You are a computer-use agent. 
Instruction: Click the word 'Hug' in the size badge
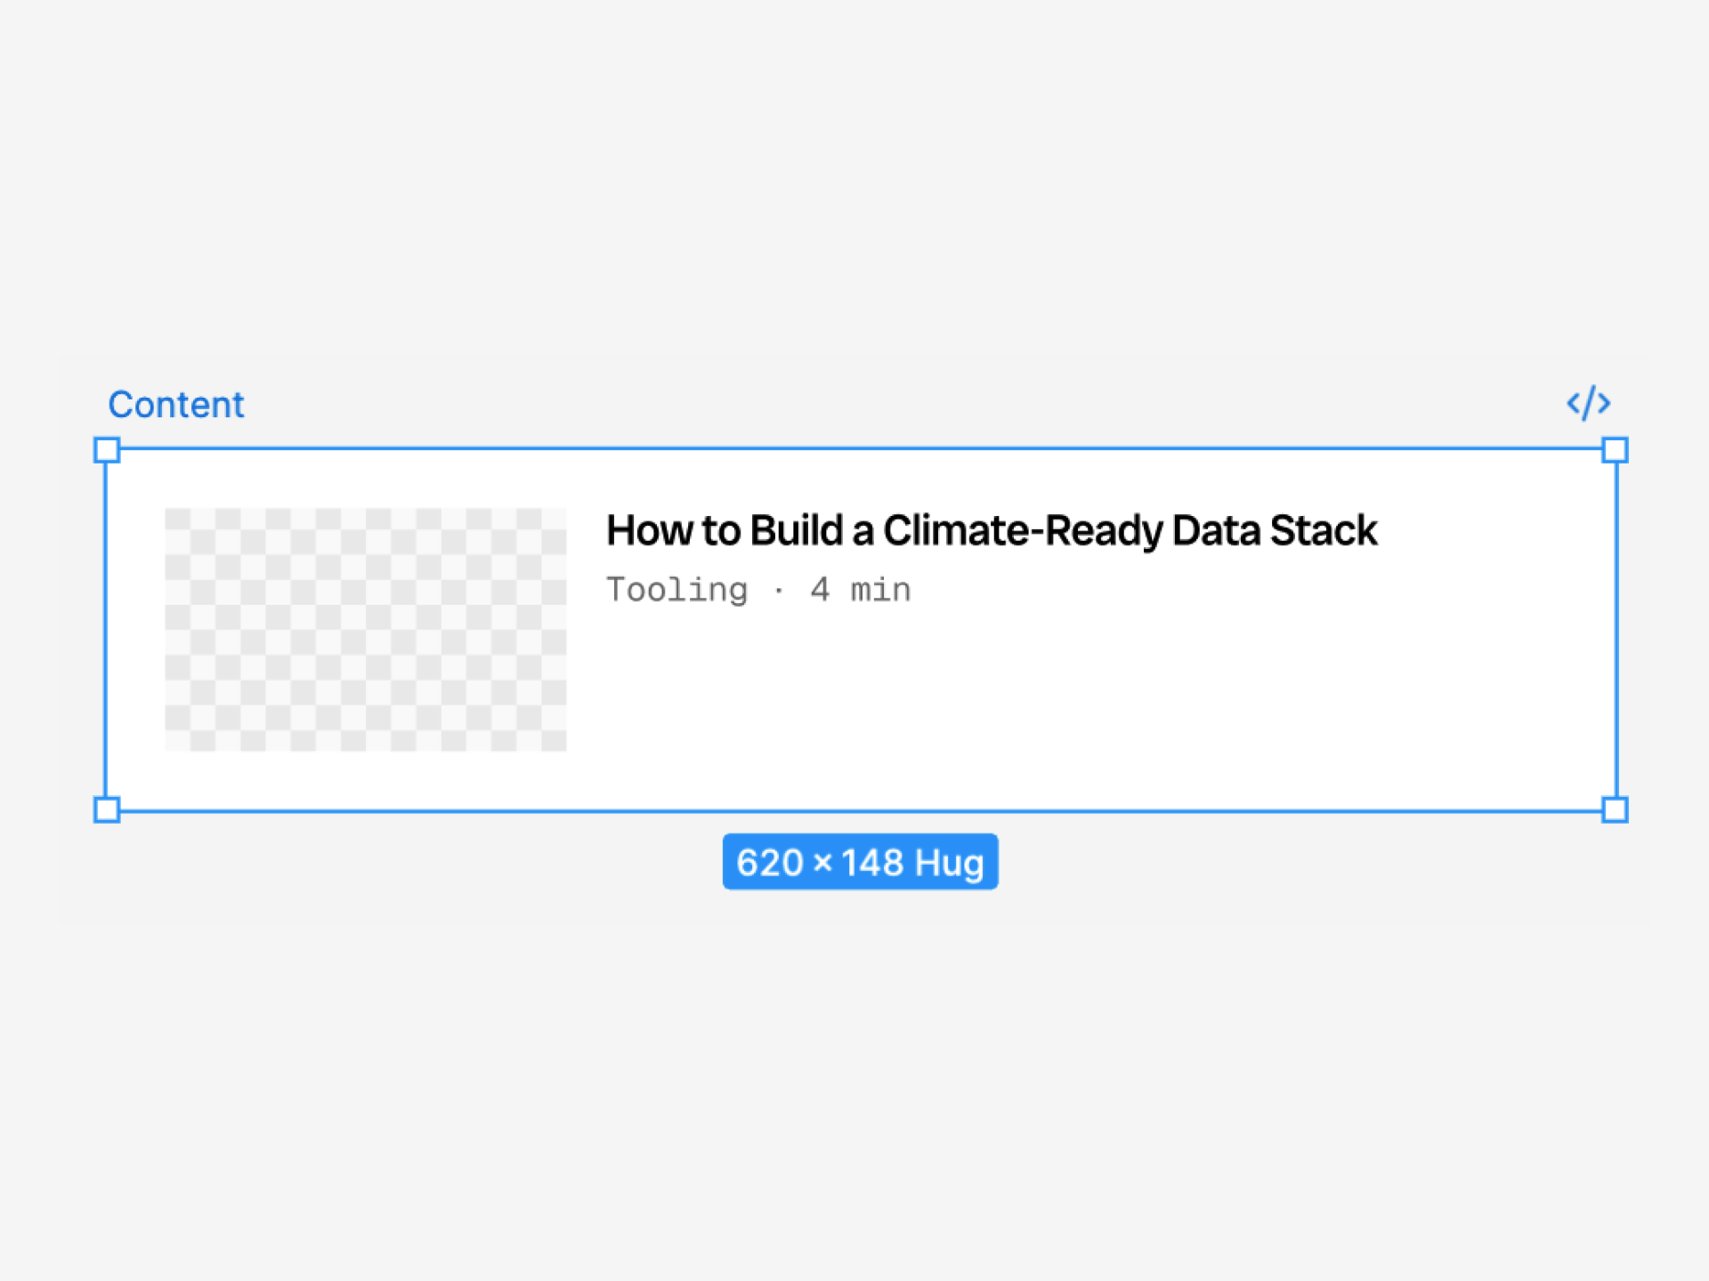click(949, 863)
